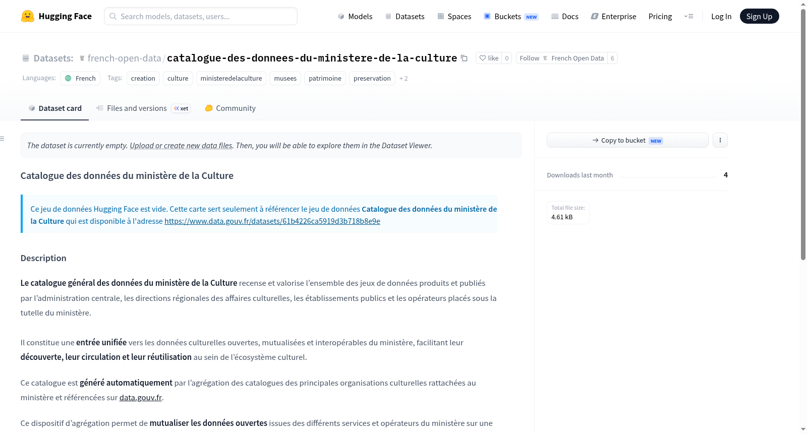The width and height of the screenshot is (807, 434).
Task: Copy dataset name with the copy icon
Action: [464, 58]
